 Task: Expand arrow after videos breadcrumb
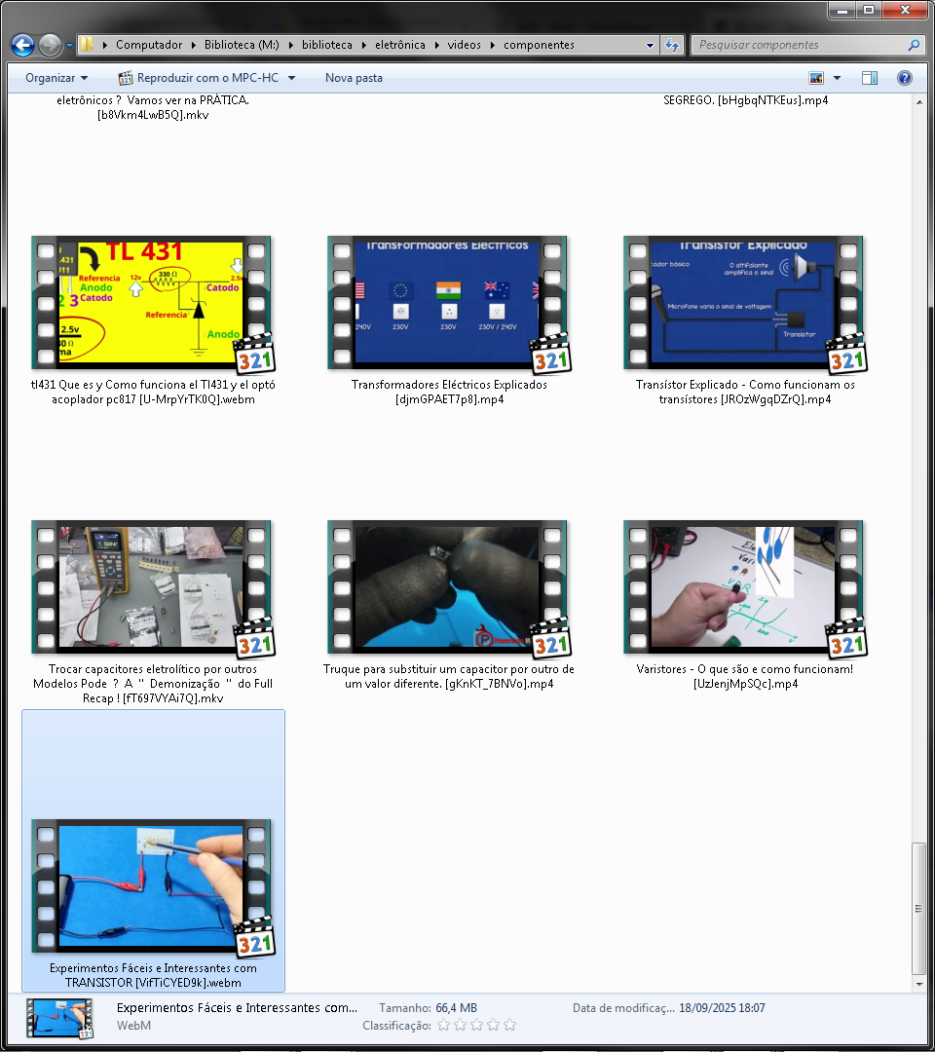click(492, 45)
